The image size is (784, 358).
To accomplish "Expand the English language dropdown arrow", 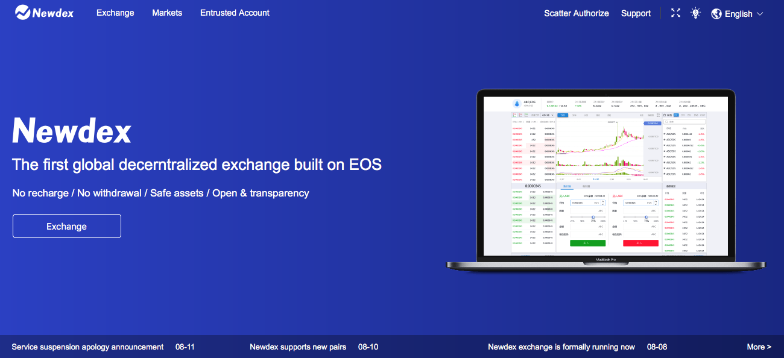I will pos(760,13).
